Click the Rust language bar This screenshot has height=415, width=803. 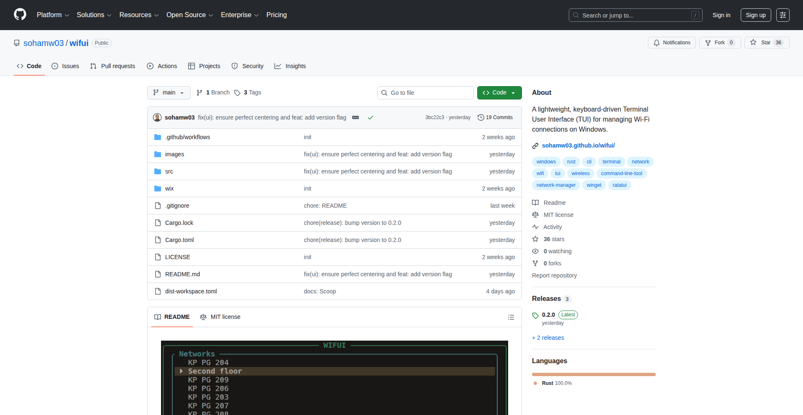593,374
